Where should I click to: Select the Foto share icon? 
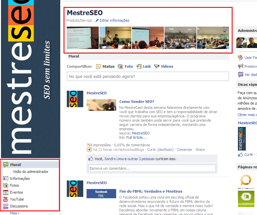pyautogui.click(x=120, y=66)
